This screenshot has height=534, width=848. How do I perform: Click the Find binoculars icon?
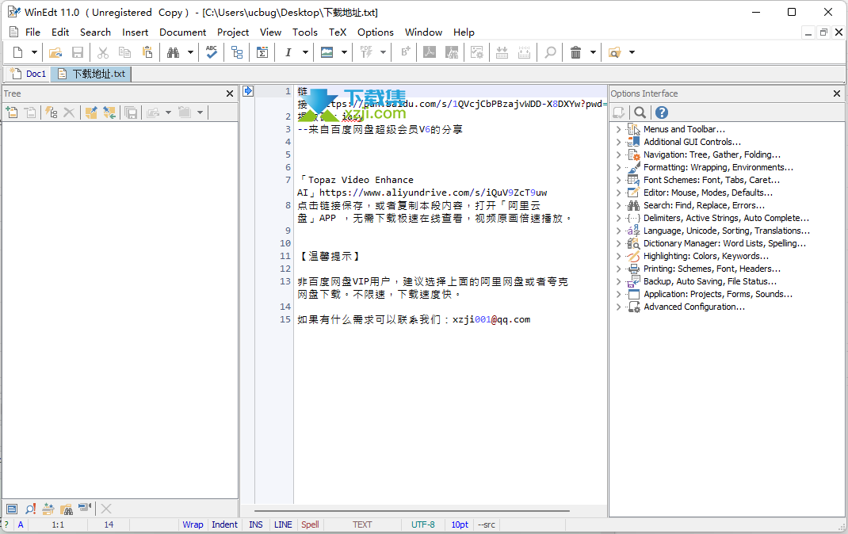(x=173, y=52)
